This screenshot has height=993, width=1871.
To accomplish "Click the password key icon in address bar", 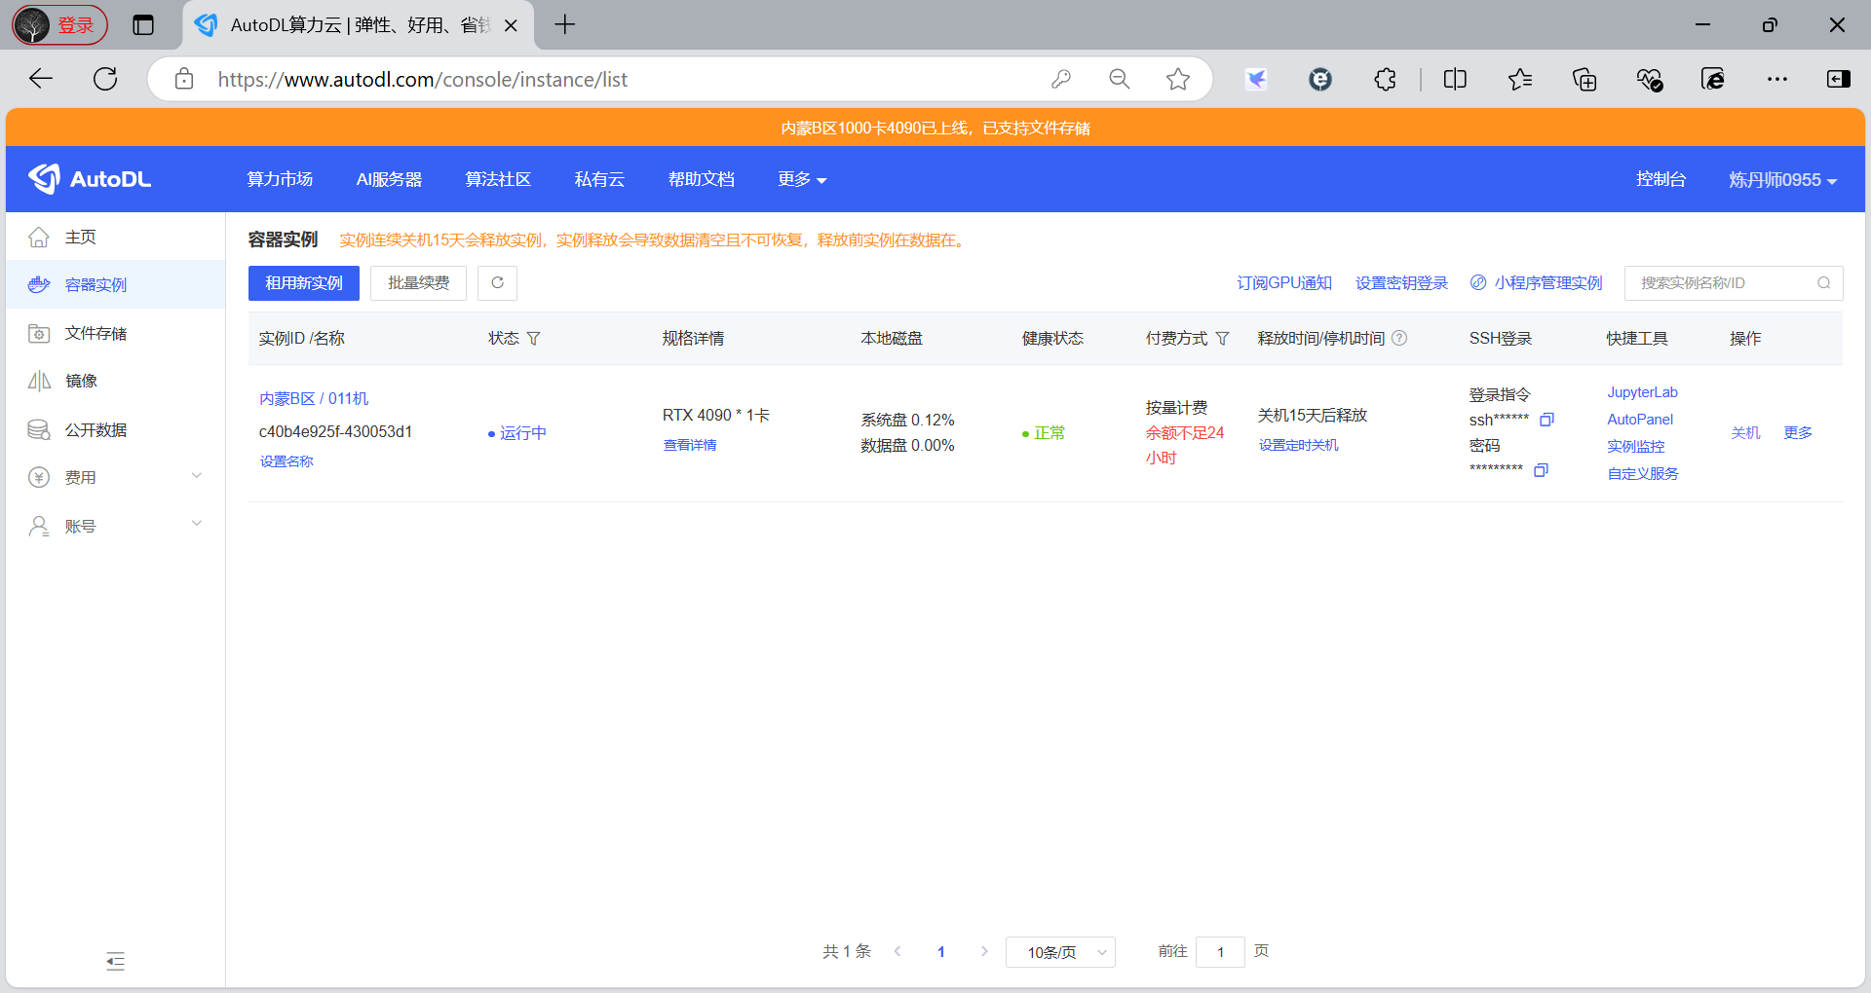I will (1061, 79).
